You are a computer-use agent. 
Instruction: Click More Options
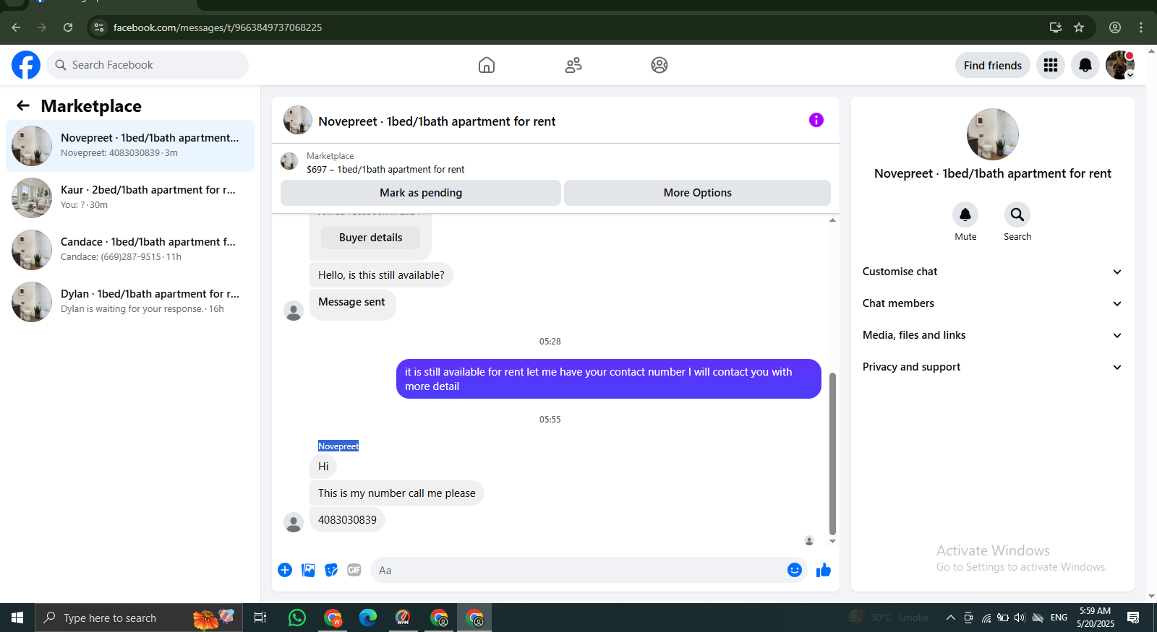[697, 193]
